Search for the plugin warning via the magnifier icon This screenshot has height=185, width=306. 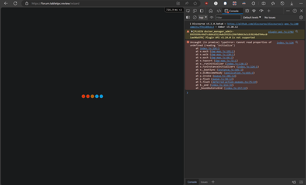pos(297,31)
